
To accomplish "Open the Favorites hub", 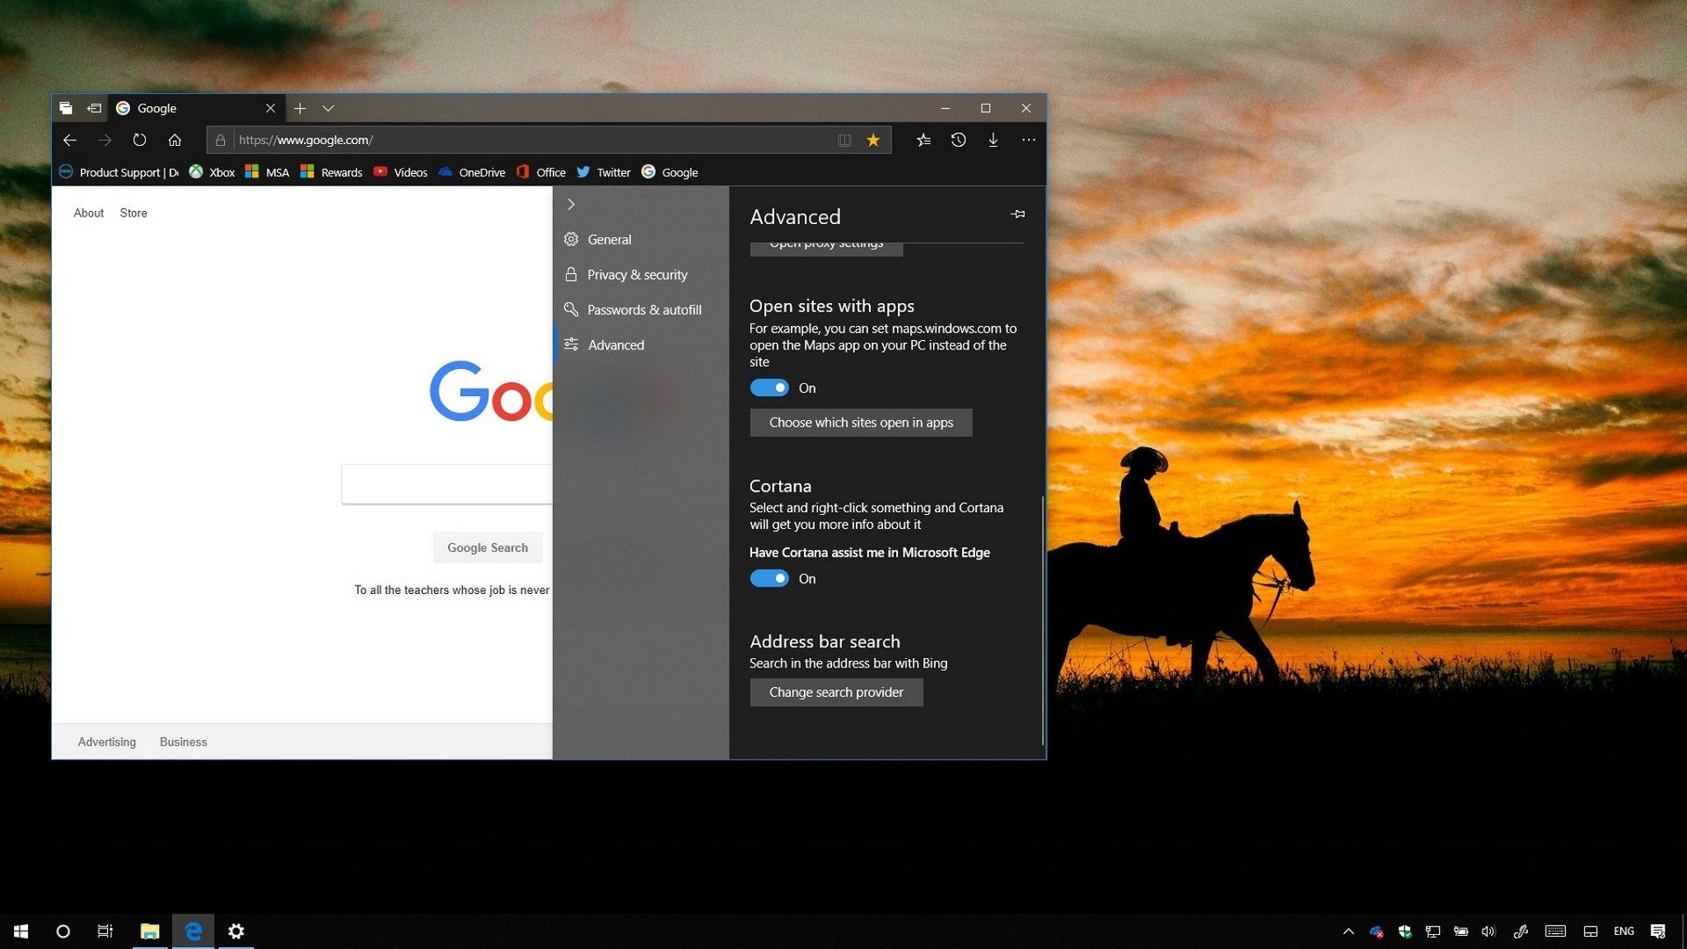I will pos(923,140).
